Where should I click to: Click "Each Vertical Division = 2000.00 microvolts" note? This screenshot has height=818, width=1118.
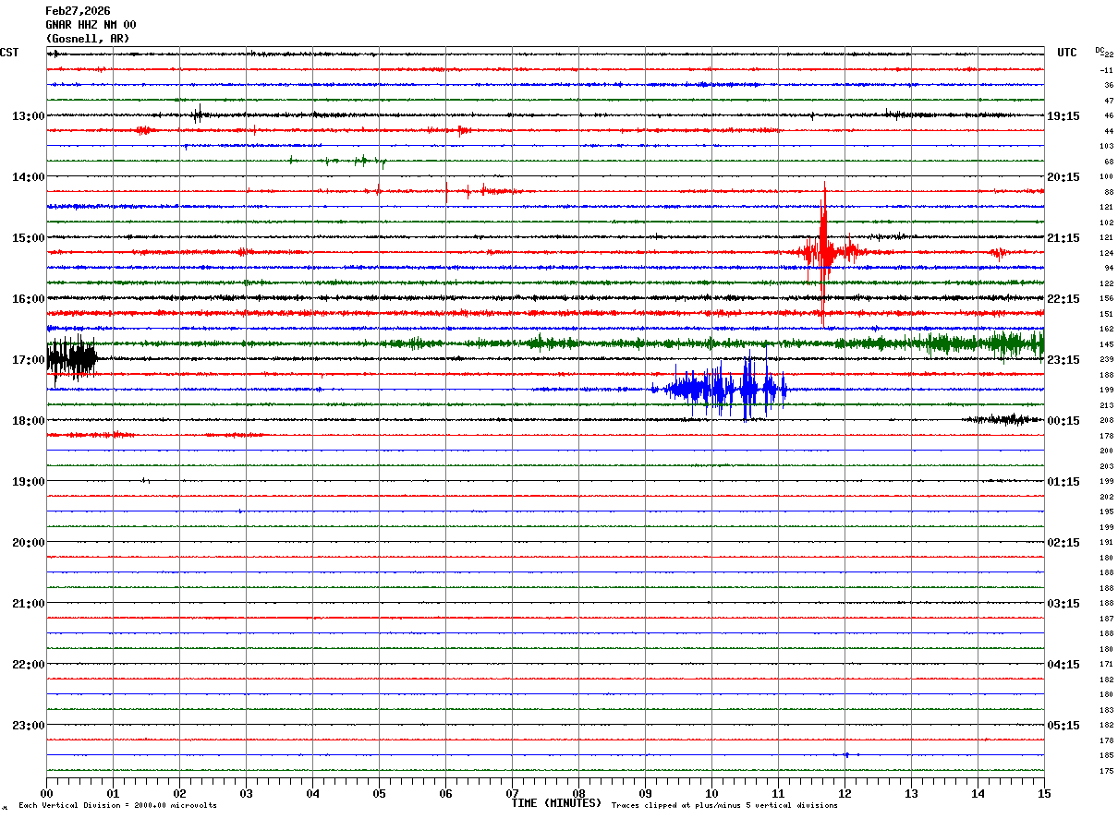117,806
